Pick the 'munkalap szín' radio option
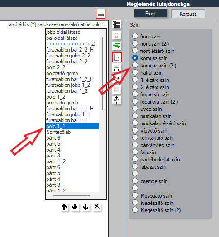The height and width of the screenshot is (237, 219). coord(135,116)
